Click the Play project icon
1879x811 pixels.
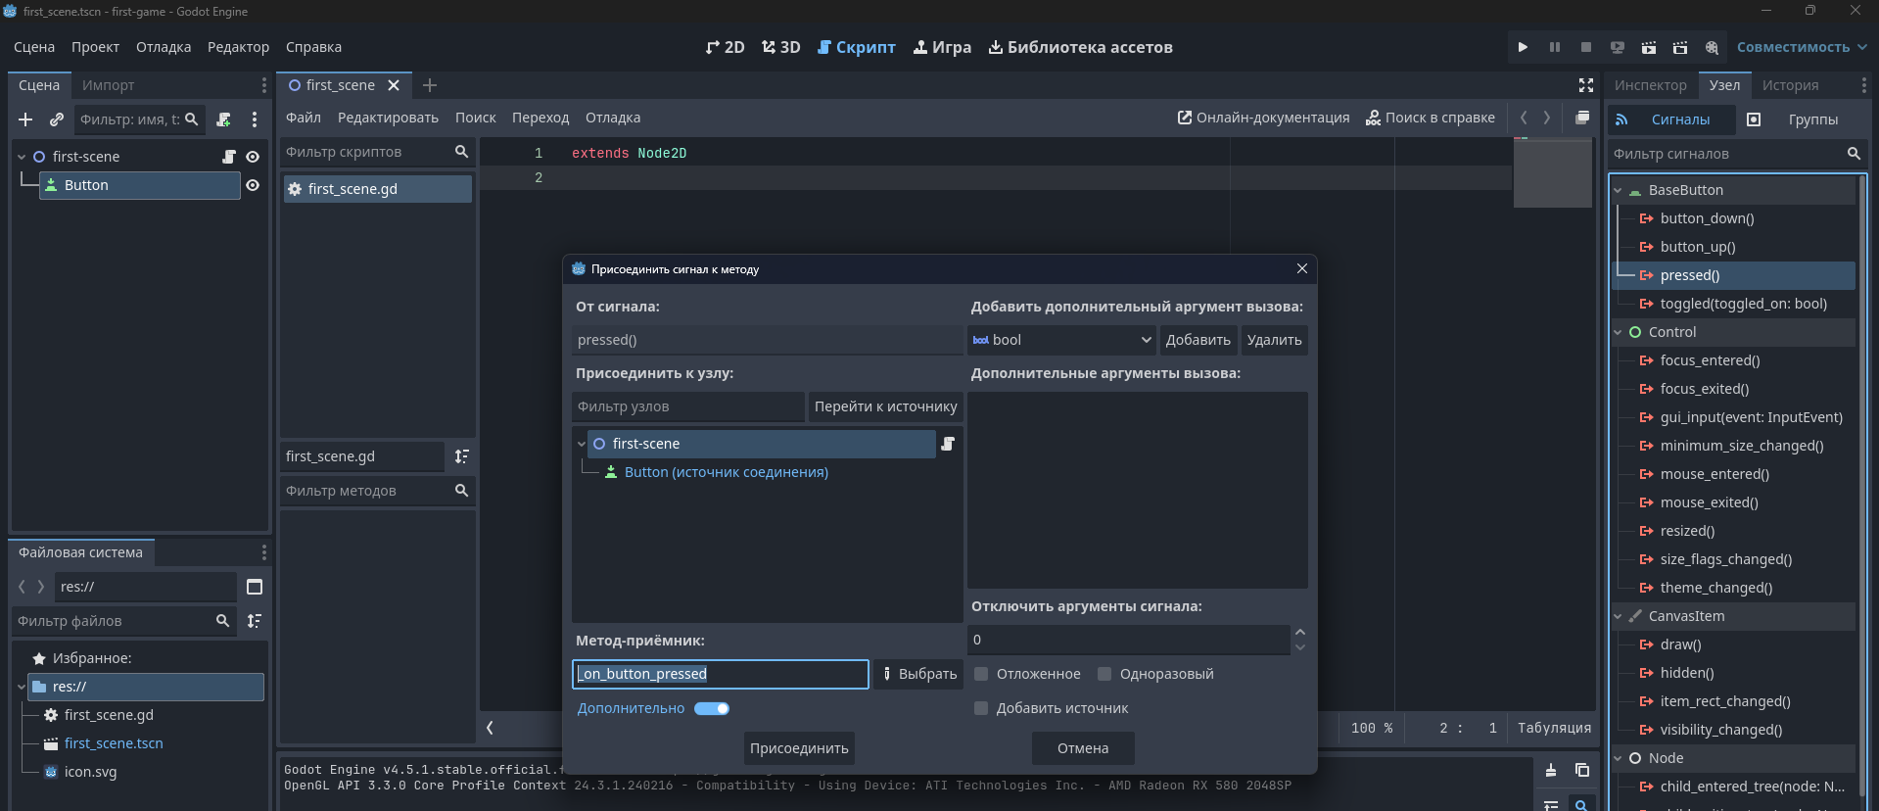tap(1523, 47)
